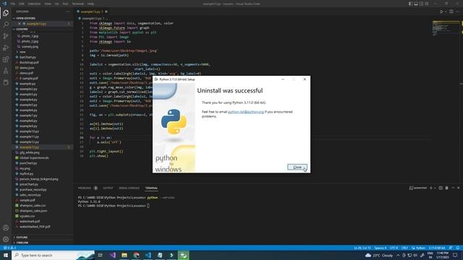
Task: Click CRLF line ending in status bar
Action: pyautogui.click(x=404, y=248)
